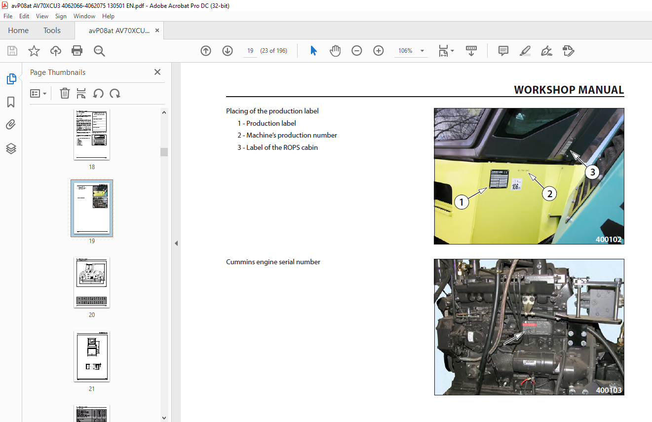Screen dimensions: 652x422
Task: Click thumbnail scrollbar up arrow
Action: tap(164, 112)
